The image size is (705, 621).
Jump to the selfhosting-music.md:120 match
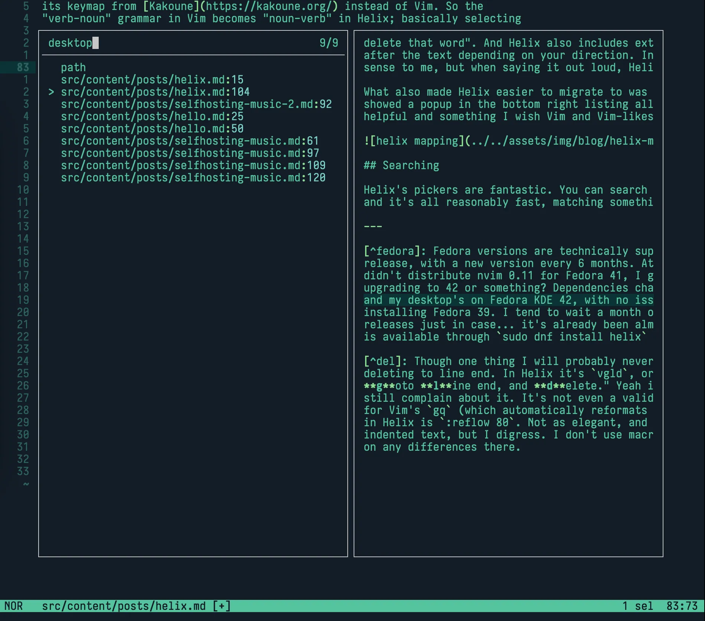point(193,178)
